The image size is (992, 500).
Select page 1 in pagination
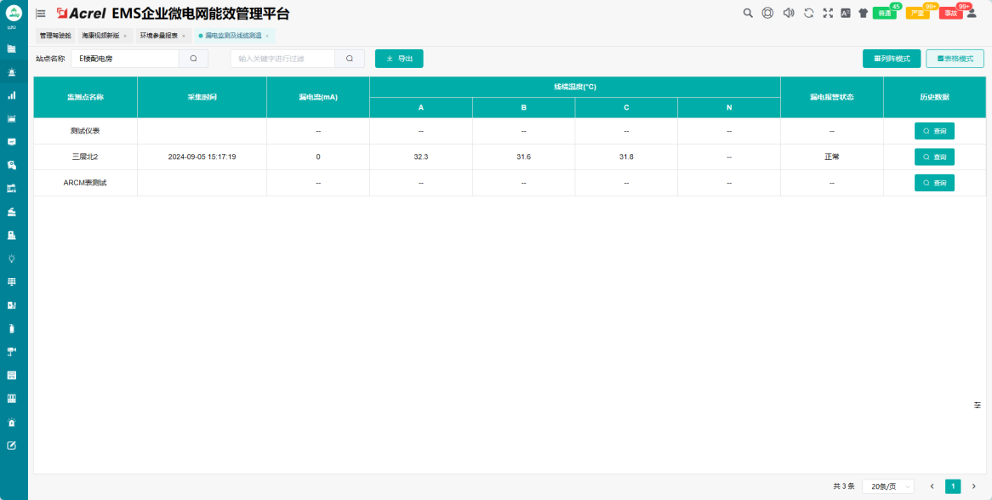pyautogui.click(x=953, y=486)
